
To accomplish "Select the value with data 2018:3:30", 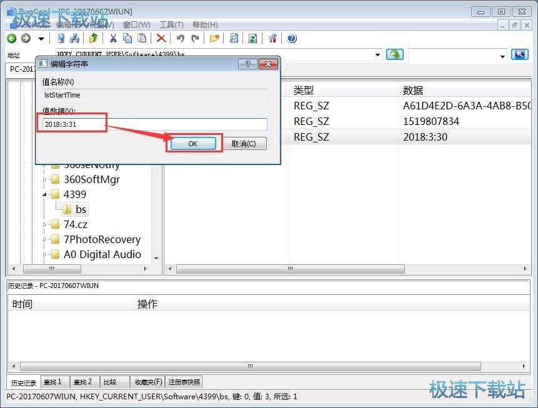I will (x=425, y=137).
